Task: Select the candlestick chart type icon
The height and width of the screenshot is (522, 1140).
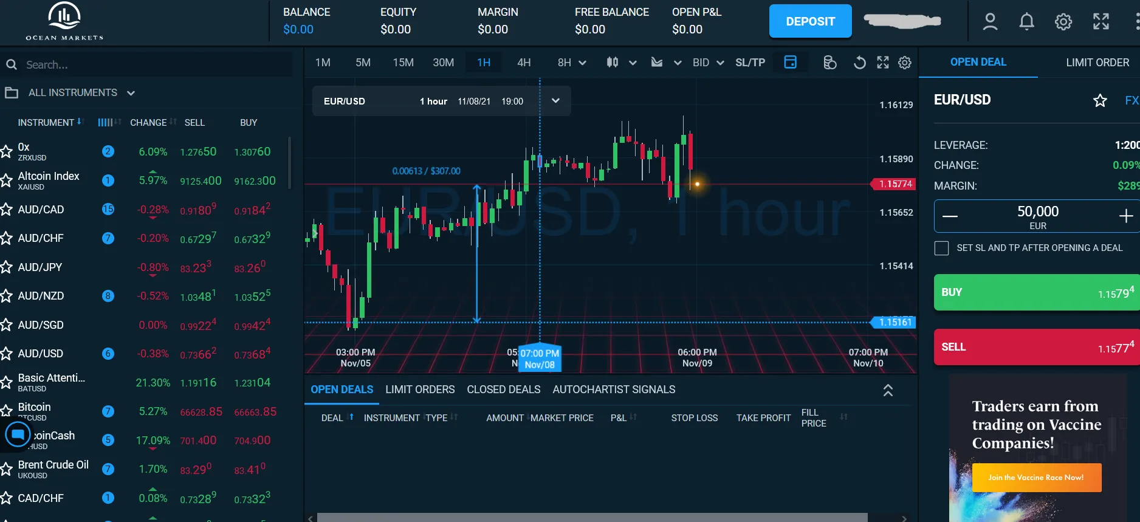Action: [613, 62]
